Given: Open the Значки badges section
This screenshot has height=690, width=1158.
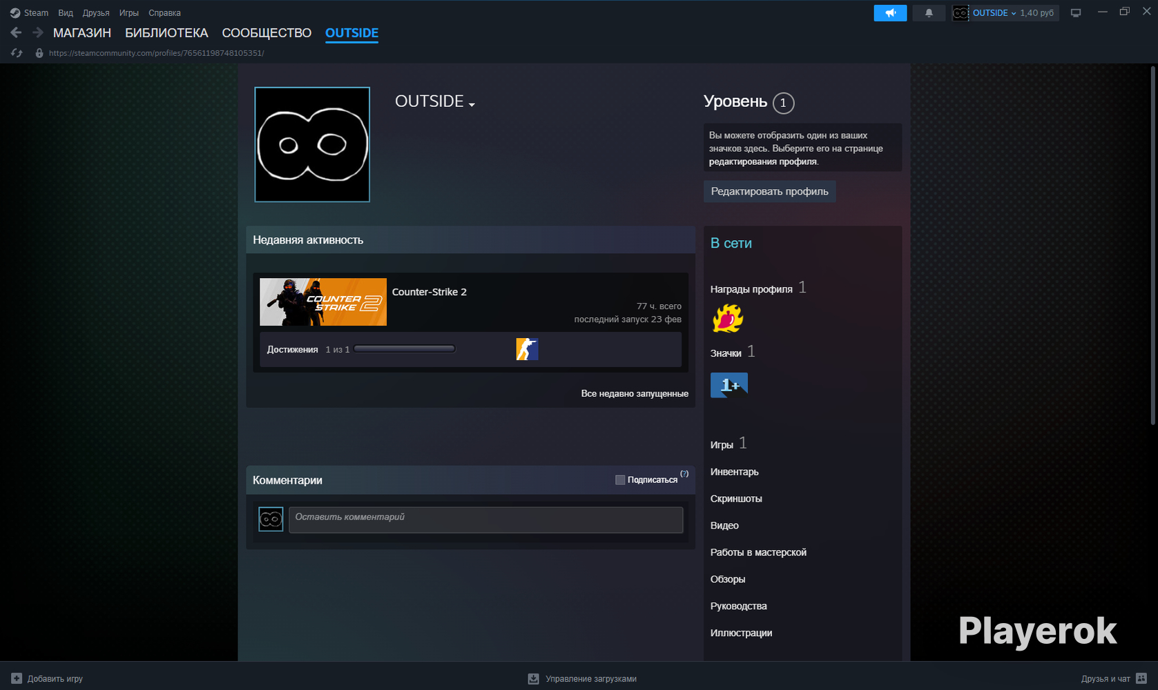Looking at the screenshot, I should [x=726, y=353].
